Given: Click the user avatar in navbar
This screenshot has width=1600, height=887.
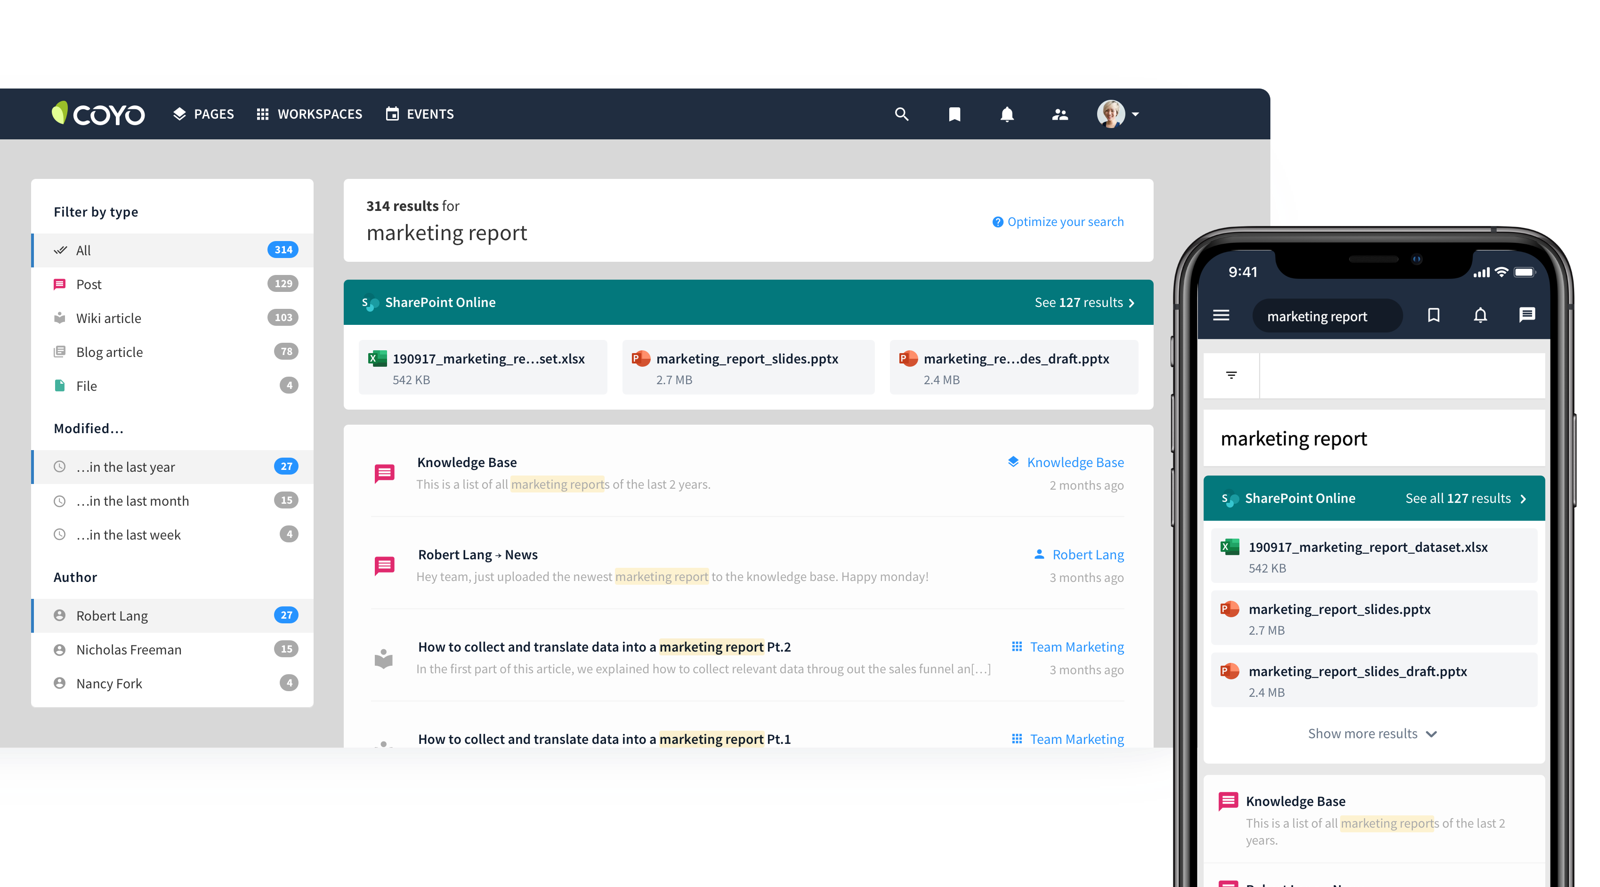Looking at the screenshot, I should (x=1111, y=114).
